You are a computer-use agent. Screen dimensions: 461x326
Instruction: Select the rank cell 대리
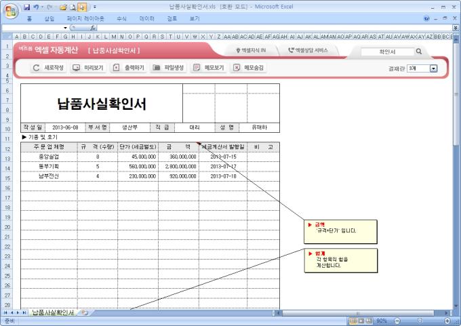tap(195, 127)
